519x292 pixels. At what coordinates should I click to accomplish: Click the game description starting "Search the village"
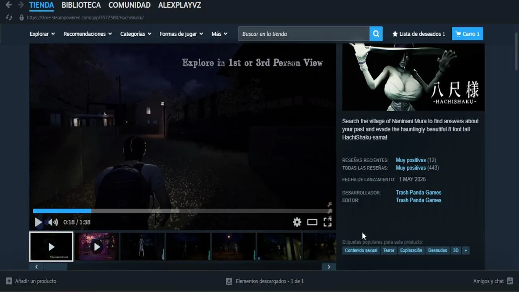[410, 129]
